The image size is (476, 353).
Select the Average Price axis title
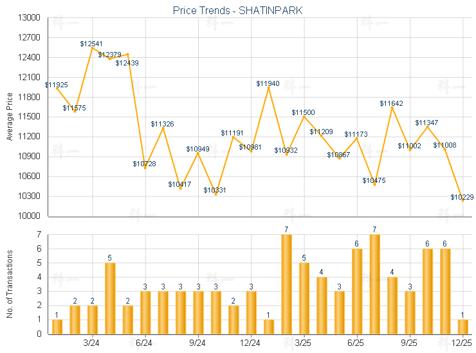pos(9,117)
